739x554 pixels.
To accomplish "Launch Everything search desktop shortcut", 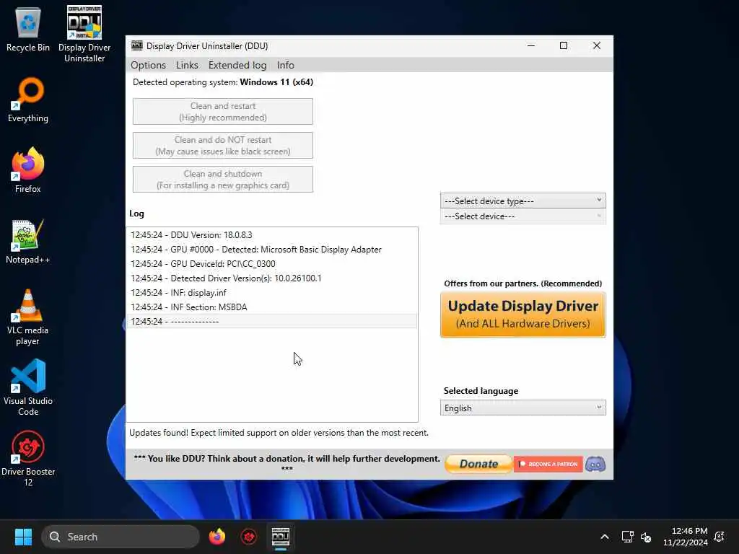I will 28,100.
